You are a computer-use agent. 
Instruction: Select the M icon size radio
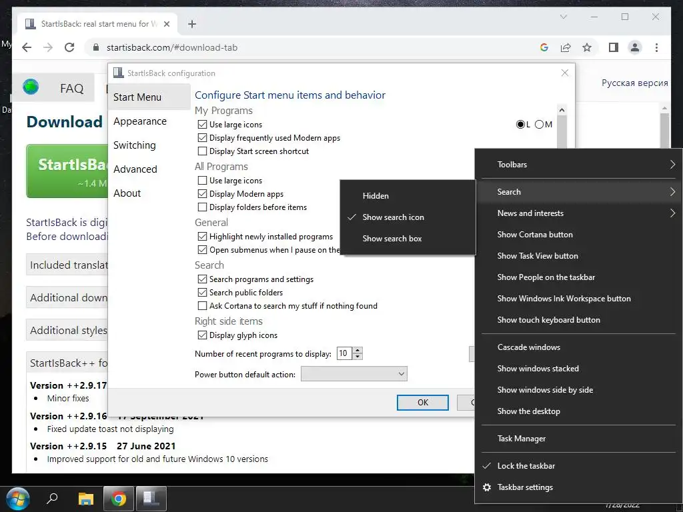(539, 125)
